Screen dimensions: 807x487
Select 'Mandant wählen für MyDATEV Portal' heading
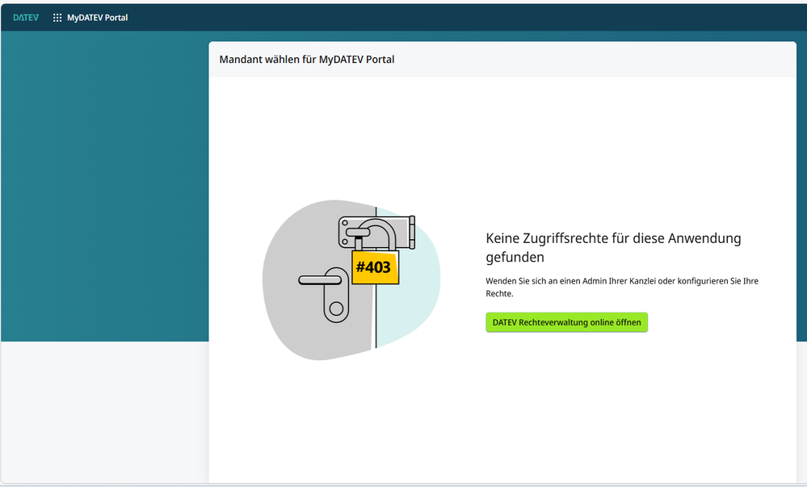click(307, 59)
